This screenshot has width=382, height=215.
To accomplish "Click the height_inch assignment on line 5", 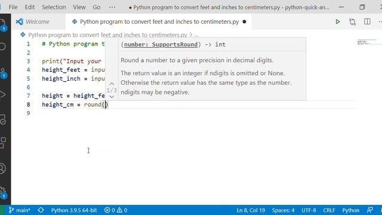I will [x=73, y=78].
